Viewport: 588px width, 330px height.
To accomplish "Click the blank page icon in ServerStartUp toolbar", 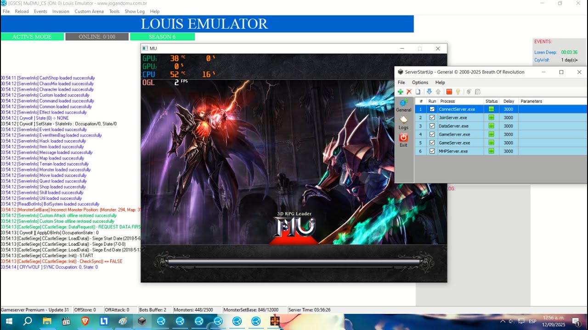I will click(x=418, y=92).
